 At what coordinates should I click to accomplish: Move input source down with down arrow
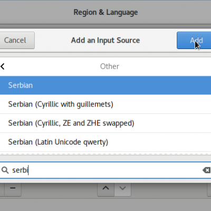pyautogui.click(x=122, y=188)
